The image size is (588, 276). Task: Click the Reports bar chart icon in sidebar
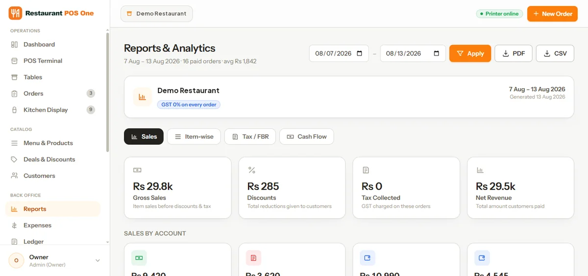point(14,209)
